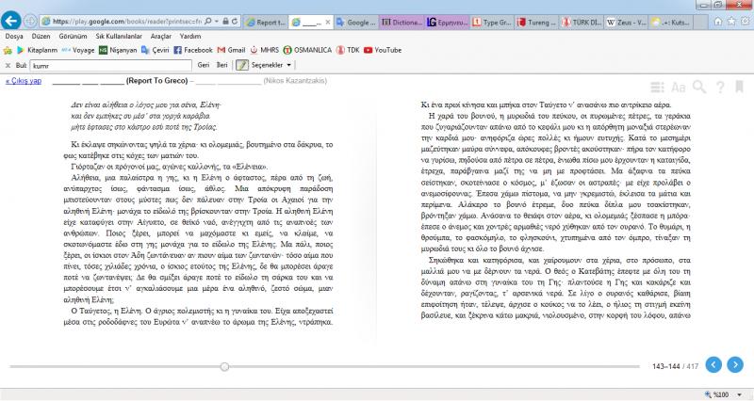This screenshot has height=401, width=754.
Task: Open the Düzen menu
Action: click(41, 36)
